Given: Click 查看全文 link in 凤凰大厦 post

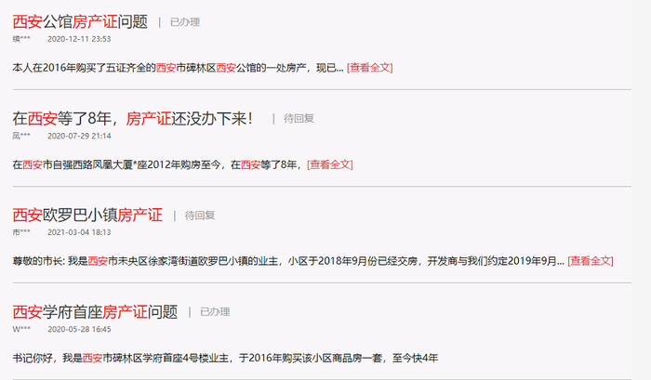Looking at the screenshot, I should click(330, 164).
